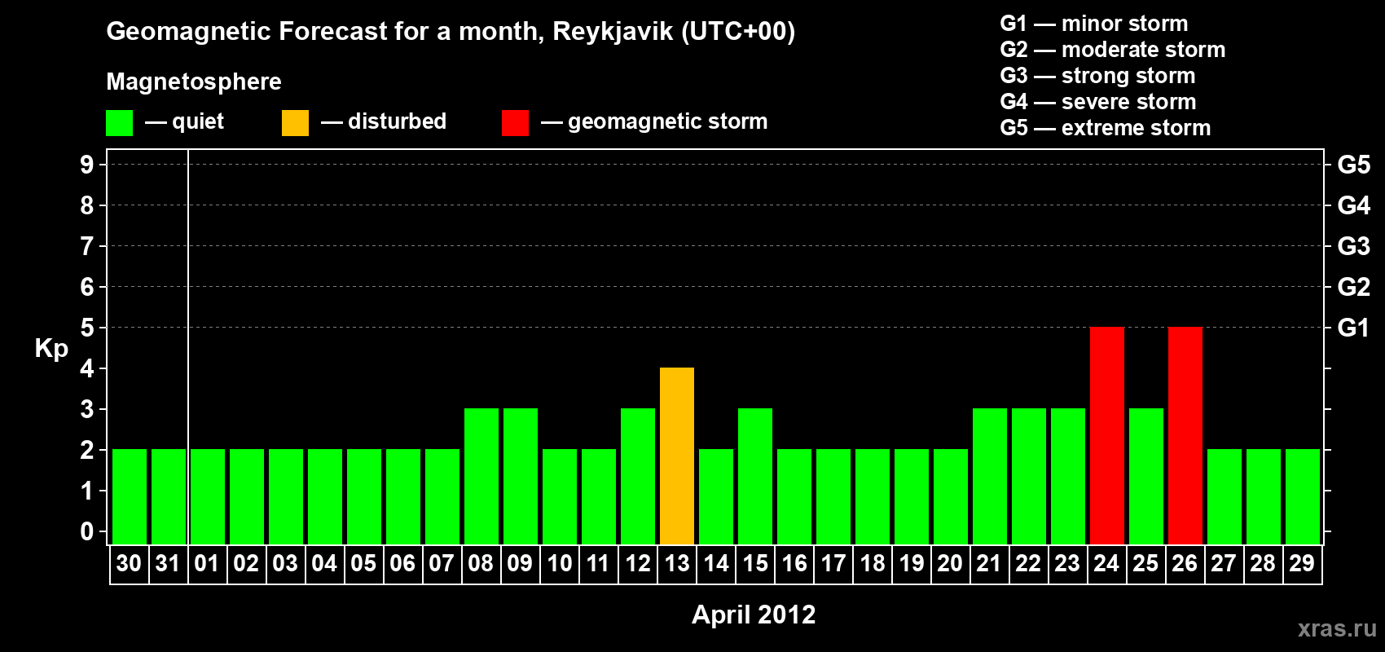1385x652 pixels.
Task: Click the G2 label on the right axis
Action: pos(1354,287)
